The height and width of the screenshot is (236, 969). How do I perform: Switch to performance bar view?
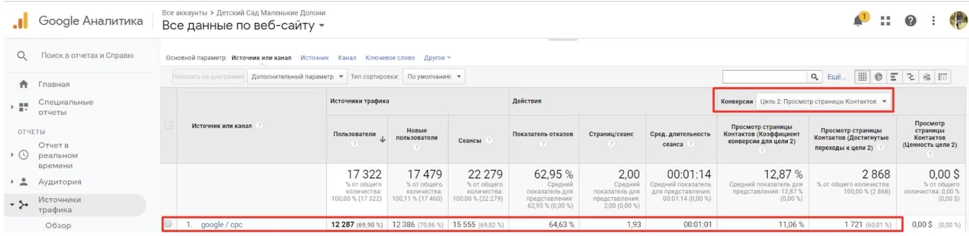tap(894, 77)
